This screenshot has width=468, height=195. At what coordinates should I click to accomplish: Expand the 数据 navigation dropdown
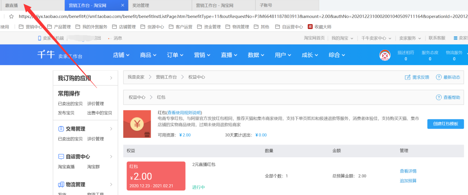[256, 55]
